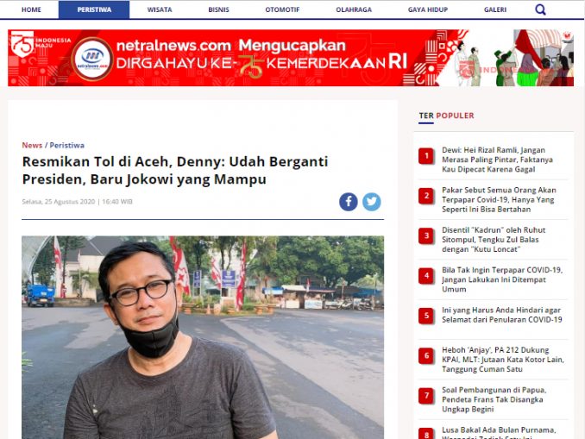Open article about Dewi and Rizal Ramli
The width and height of the screenshot is (585, 439).
point(497,160)
